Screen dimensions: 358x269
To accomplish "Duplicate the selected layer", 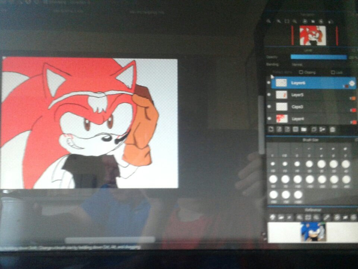I will pyautogui.click(x=314, y=130).
